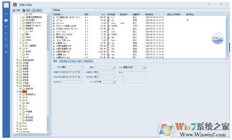Click the 文档工作区 header icon
The width and height of the screenshot is (232, 140).
pyautogui.click(x=15, y=5)
